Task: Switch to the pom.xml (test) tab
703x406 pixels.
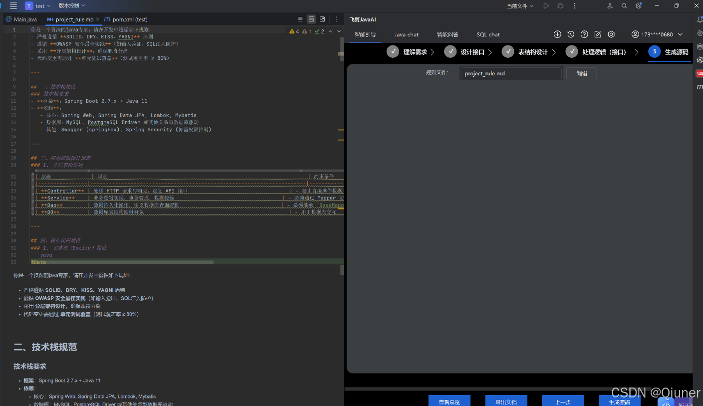Action: pos(126,19)
